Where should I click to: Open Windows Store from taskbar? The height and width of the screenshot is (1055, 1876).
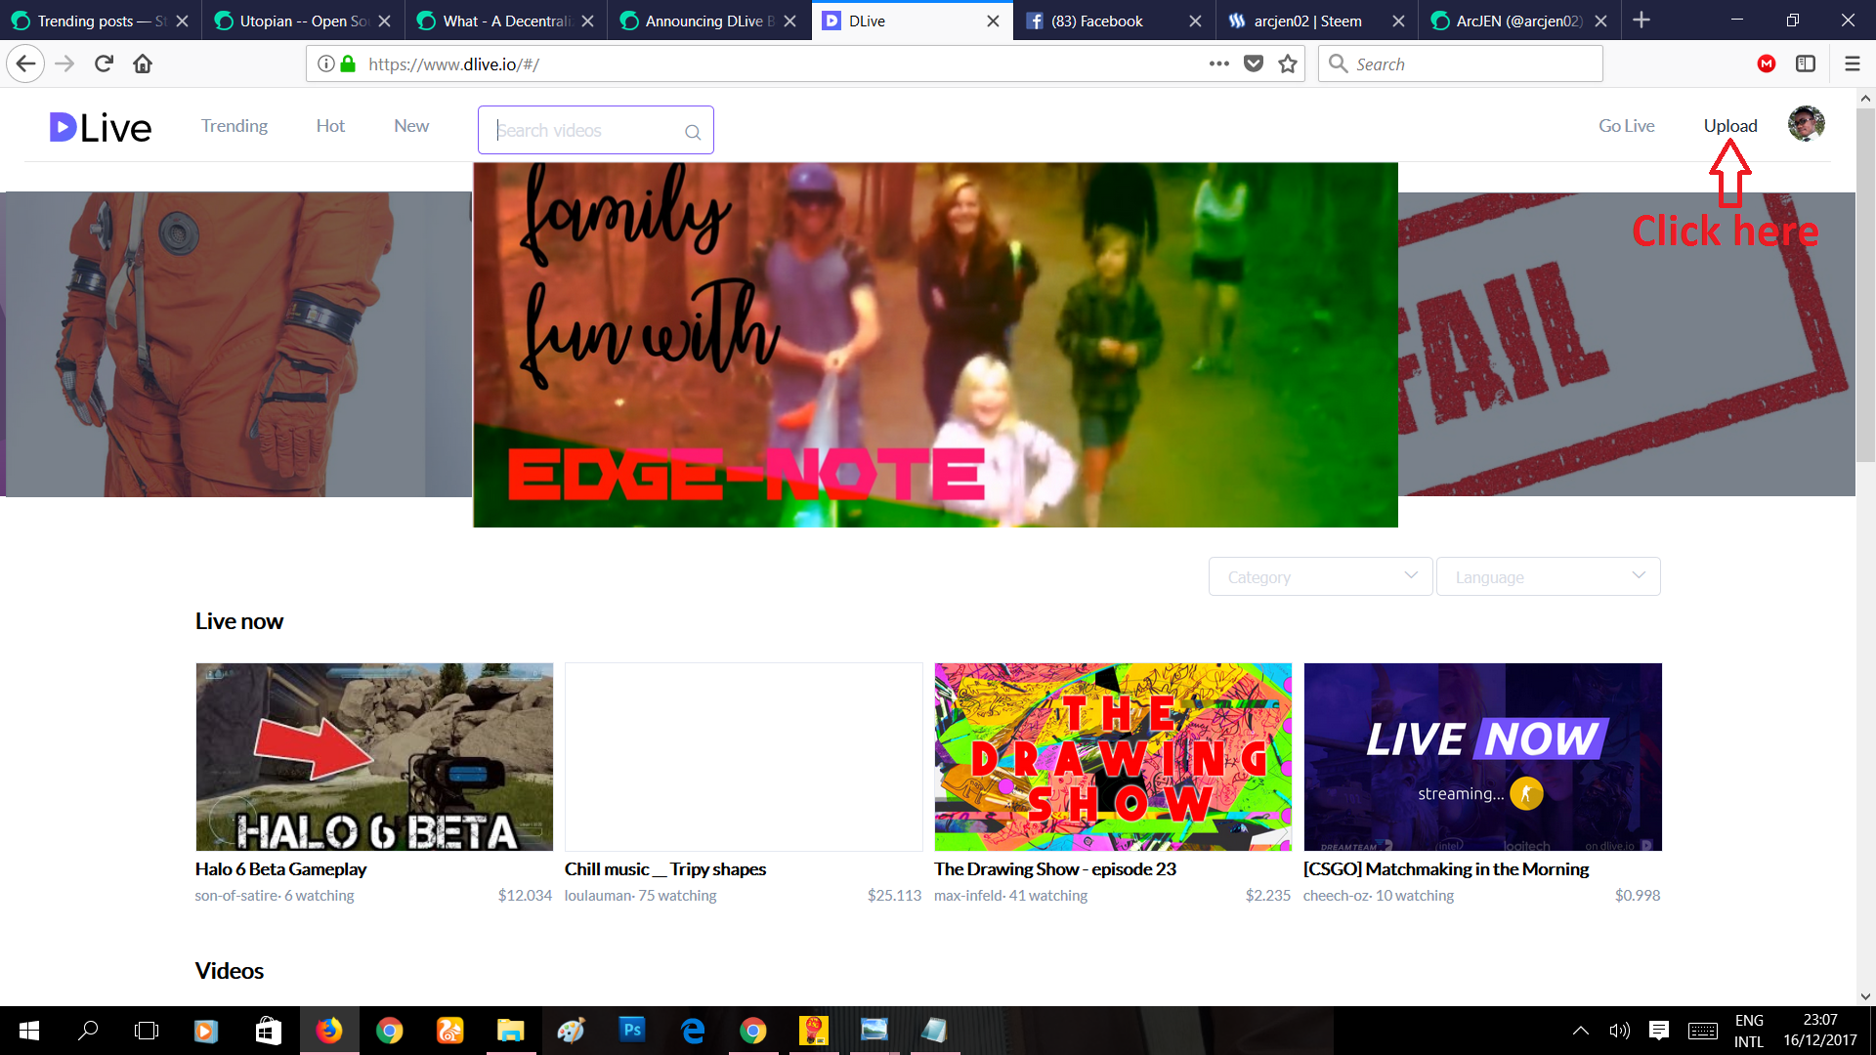(x=268, y=1031)
